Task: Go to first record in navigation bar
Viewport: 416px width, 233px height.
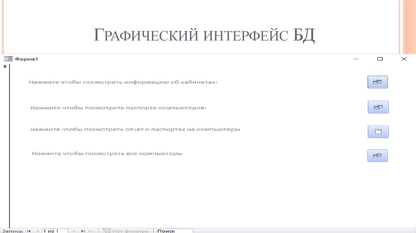Action: tap(29, 231)
